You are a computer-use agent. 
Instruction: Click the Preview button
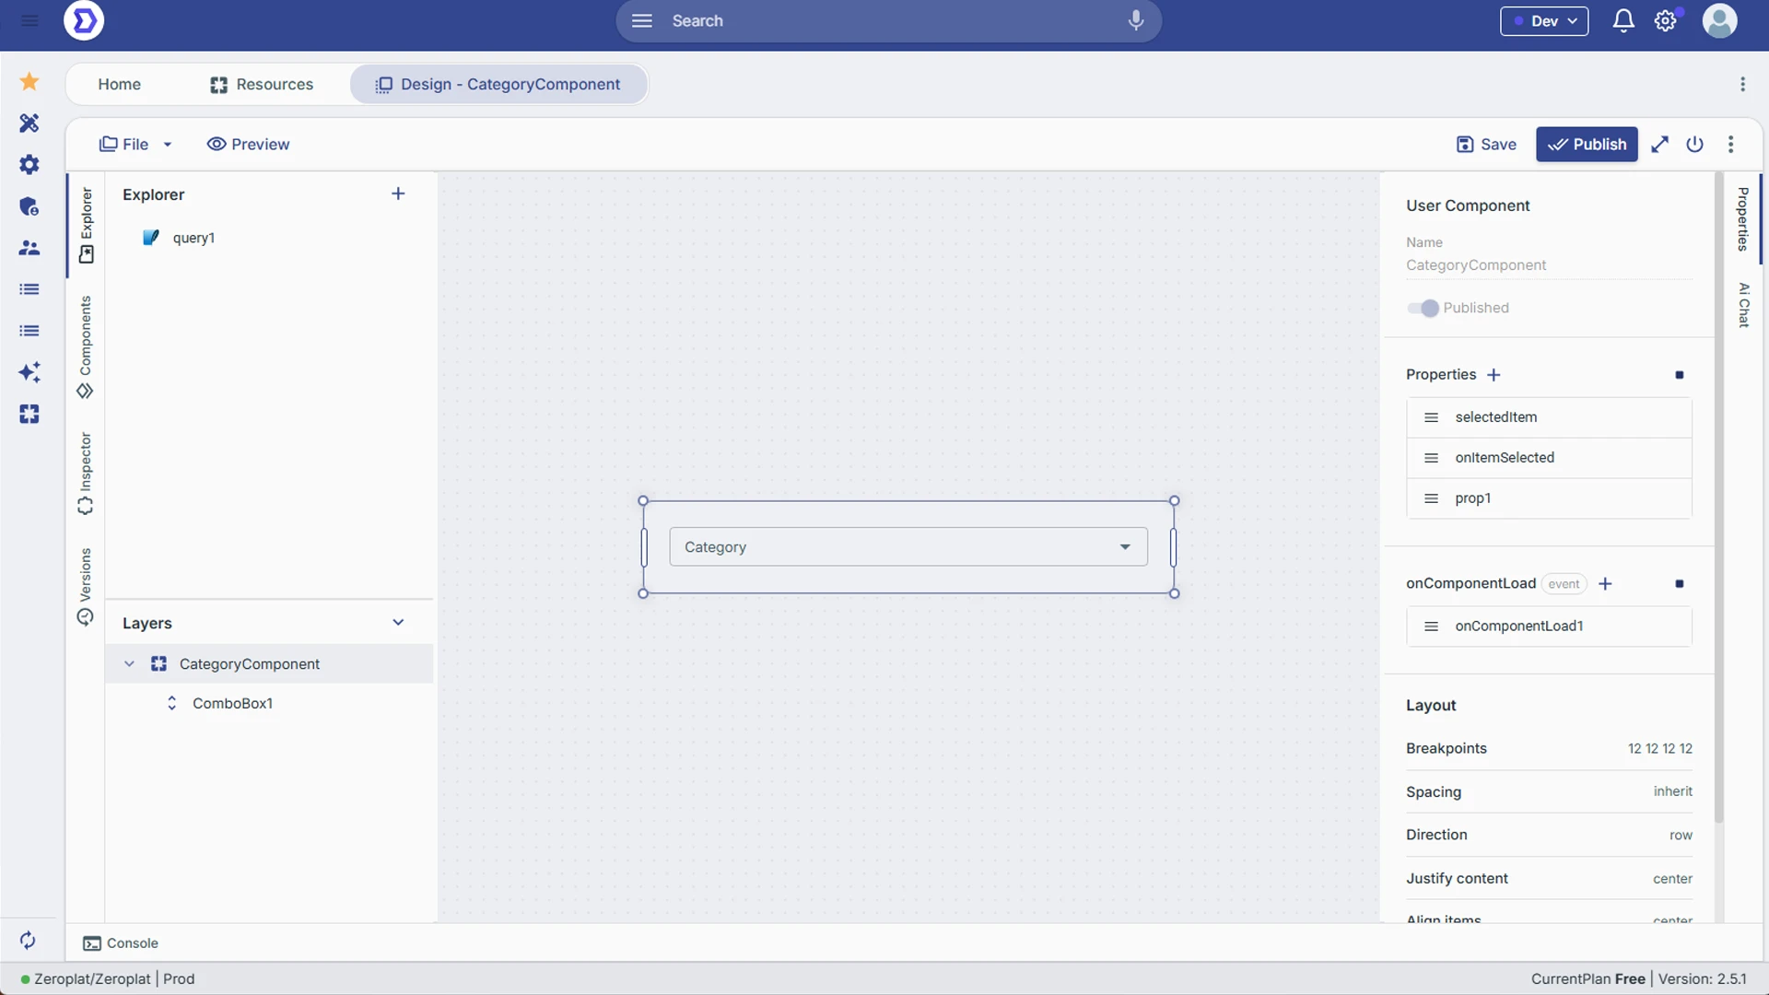coord(248,144)
